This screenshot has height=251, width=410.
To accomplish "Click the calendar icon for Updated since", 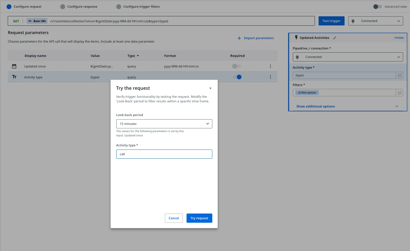I will (x=14, y=66).
